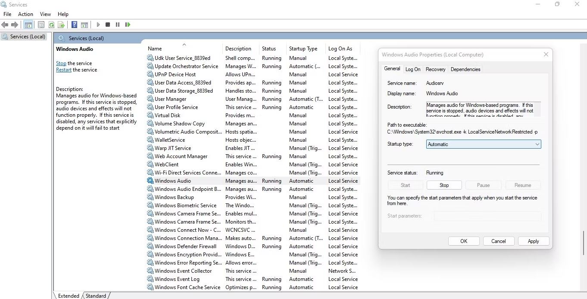This screenshot has height=299, width=587.
Task: Open the Action menu
Action: [25, 14]
